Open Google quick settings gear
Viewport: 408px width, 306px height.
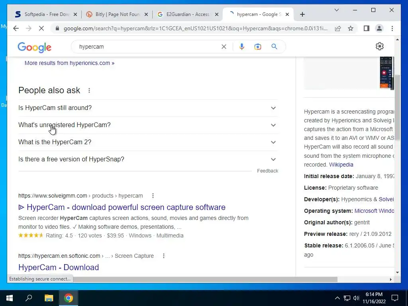pos(380,46)
